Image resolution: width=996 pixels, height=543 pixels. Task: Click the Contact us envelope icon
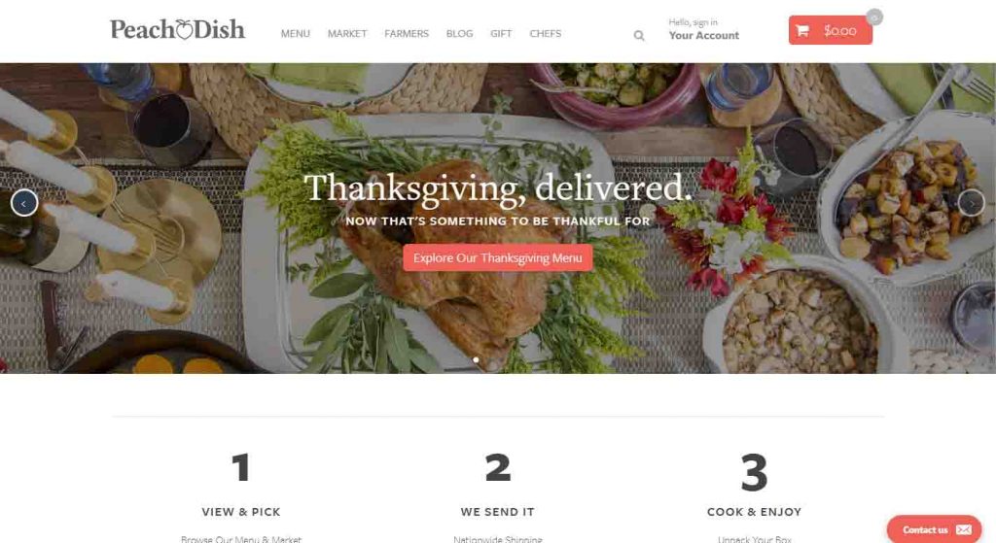[964, 529]
